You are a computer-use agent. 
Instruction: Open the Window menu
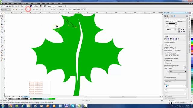coord(56,4)
